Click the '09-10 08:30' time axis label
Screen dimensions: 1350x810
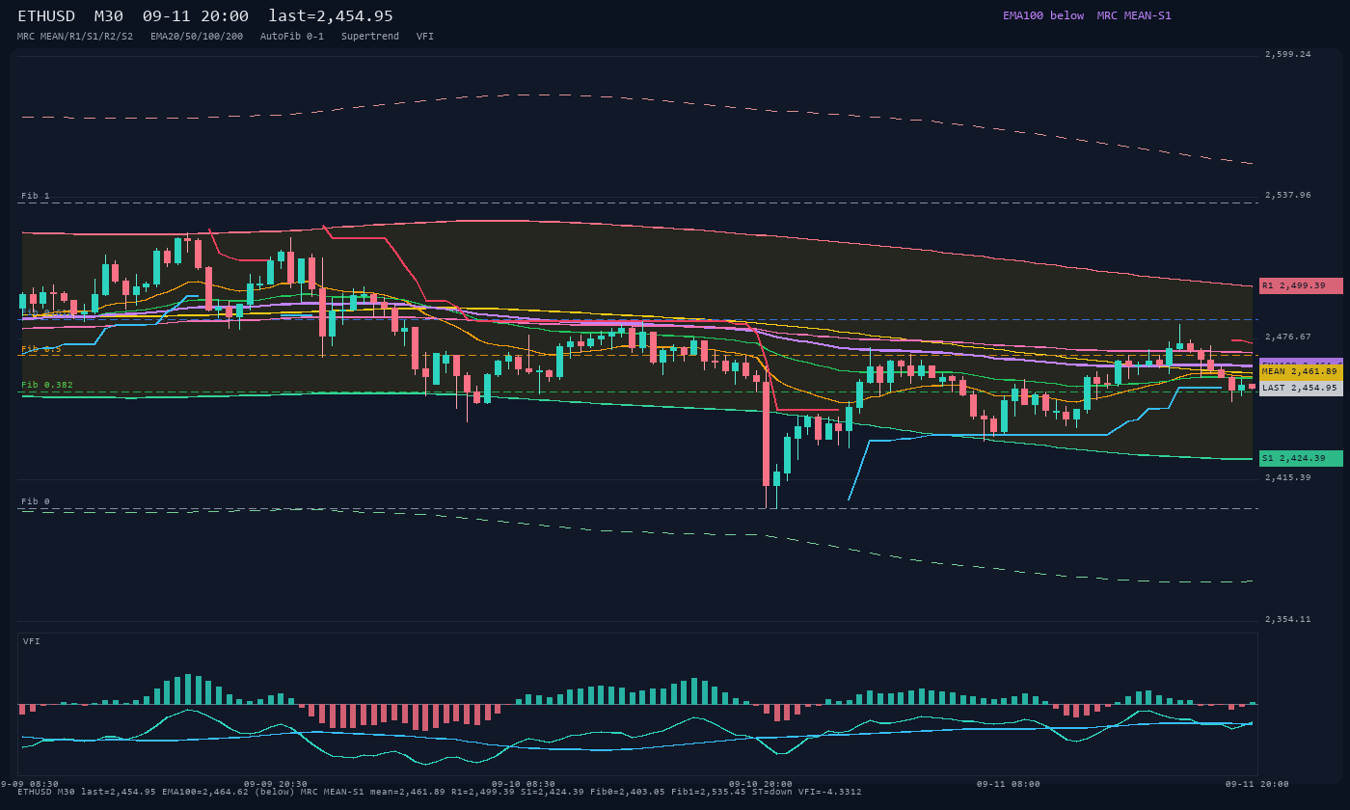coord(524,784)
